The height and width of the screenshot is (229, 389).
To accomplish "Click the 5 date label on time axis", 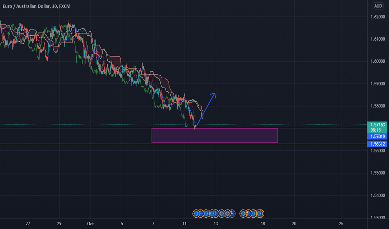I will click(x=122, y=224).
